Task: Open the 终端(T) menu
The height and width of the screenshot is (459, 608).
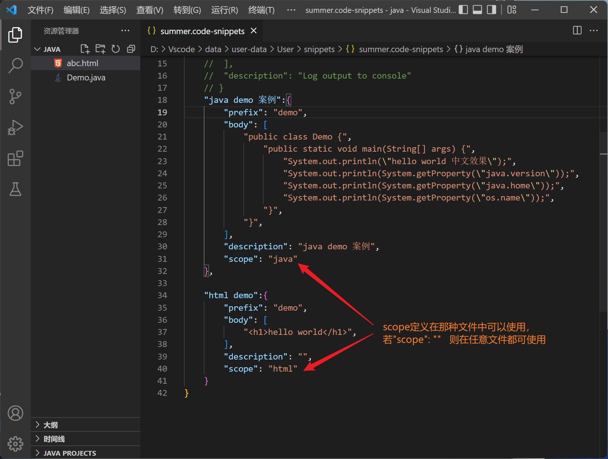Action: [x=261, y=10]
